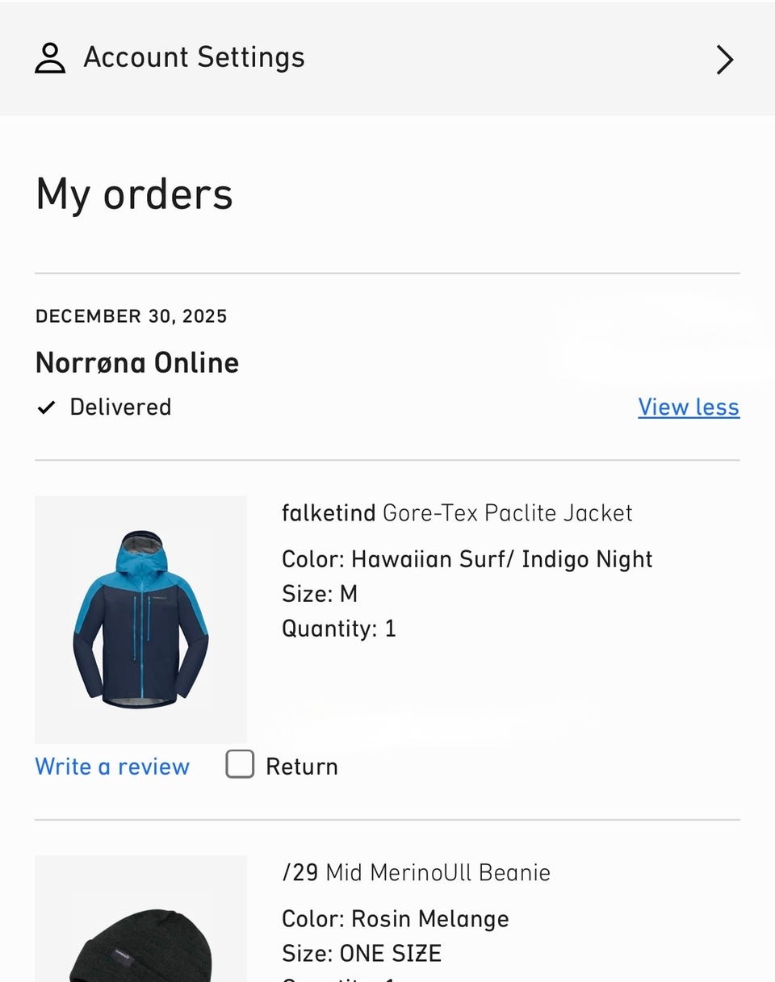This screenshot has width=775, height=982.
Task: Select the My orders heading
Action: 134,194
